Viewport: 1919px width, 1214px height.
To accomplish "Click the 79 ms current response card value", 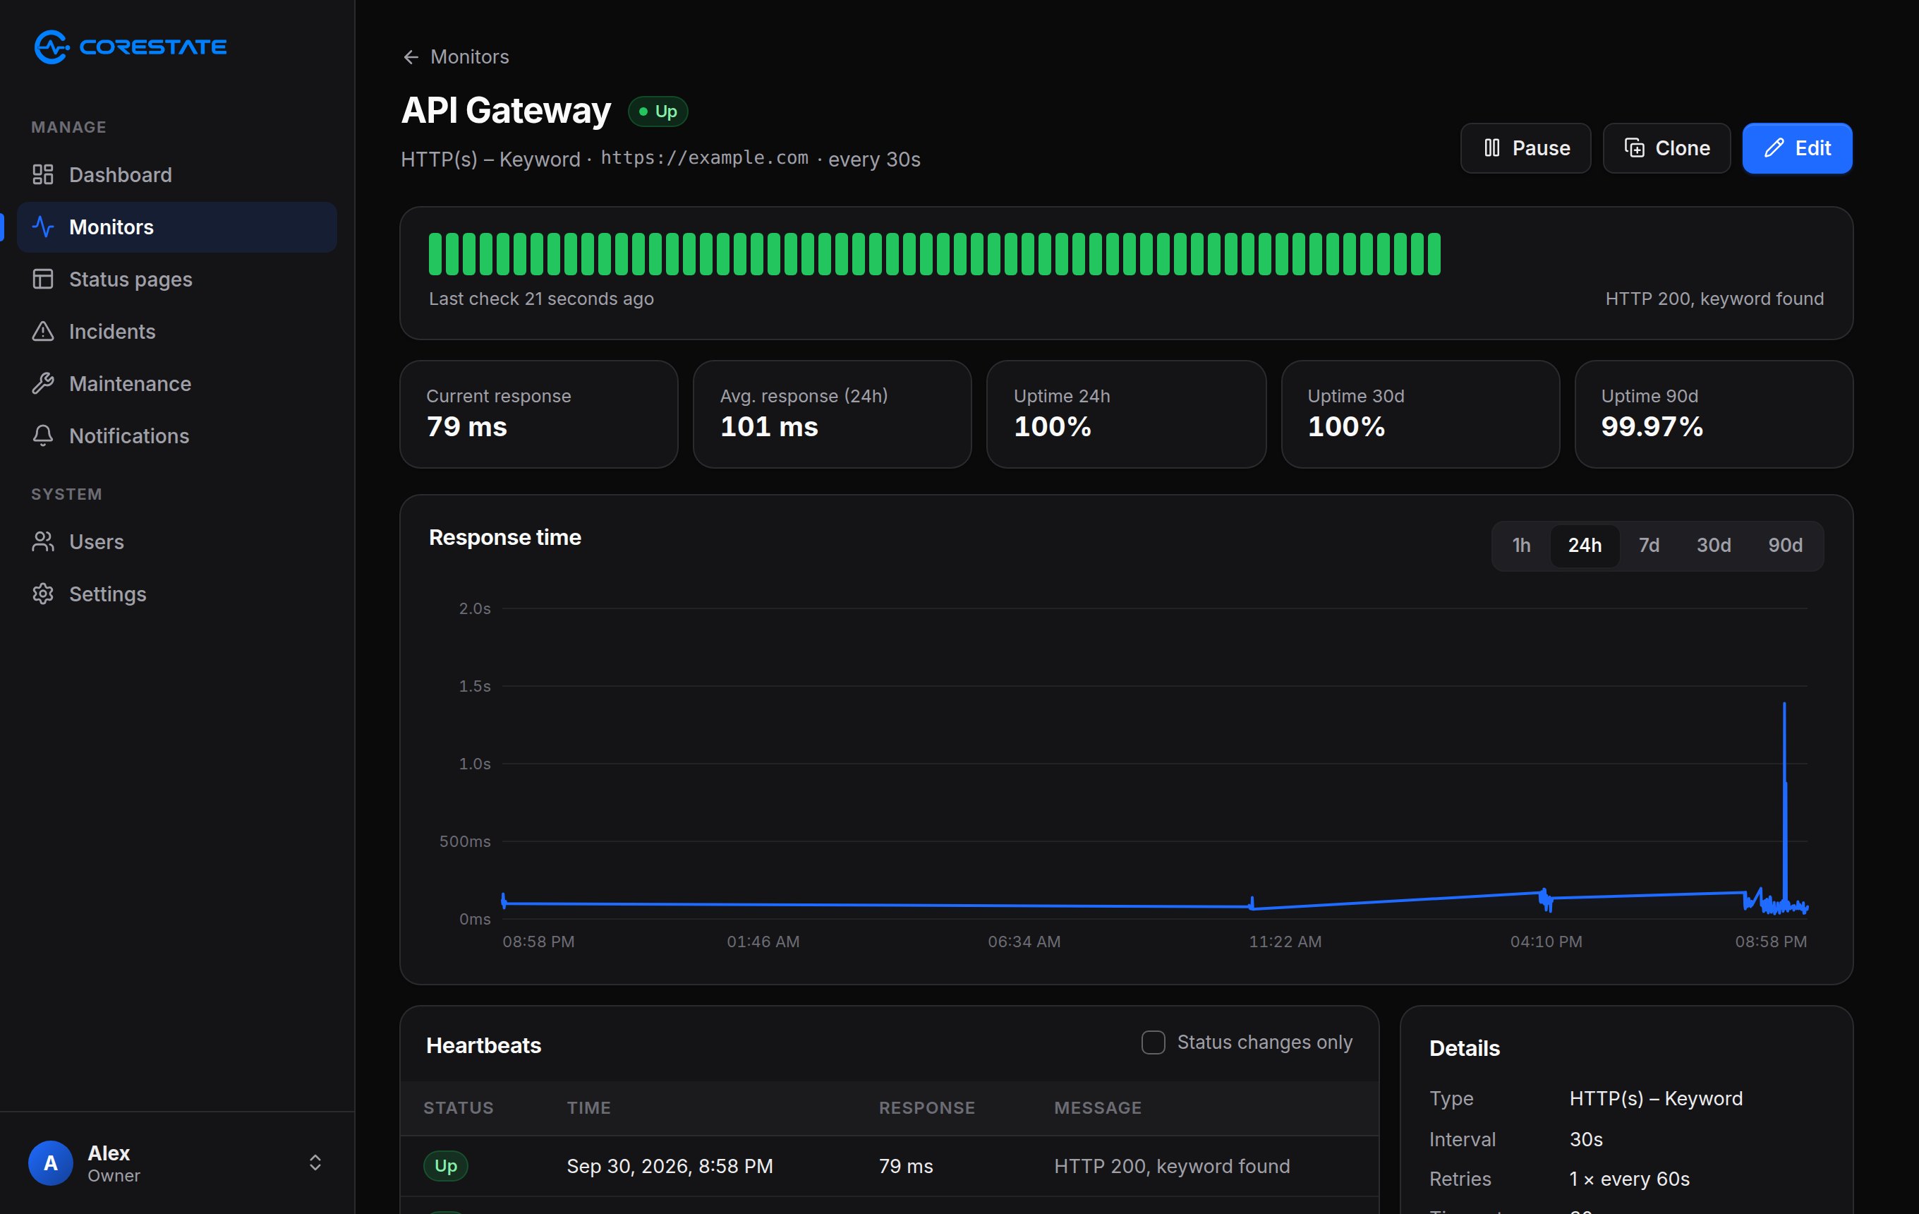I will (x=466, y=426).
